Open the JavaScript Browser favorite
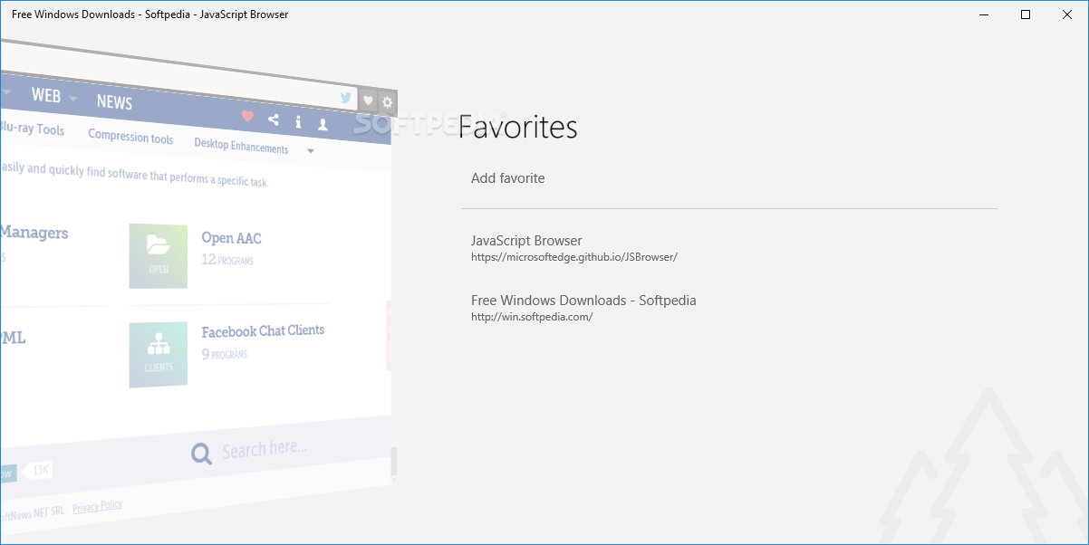 coord(729,248)
